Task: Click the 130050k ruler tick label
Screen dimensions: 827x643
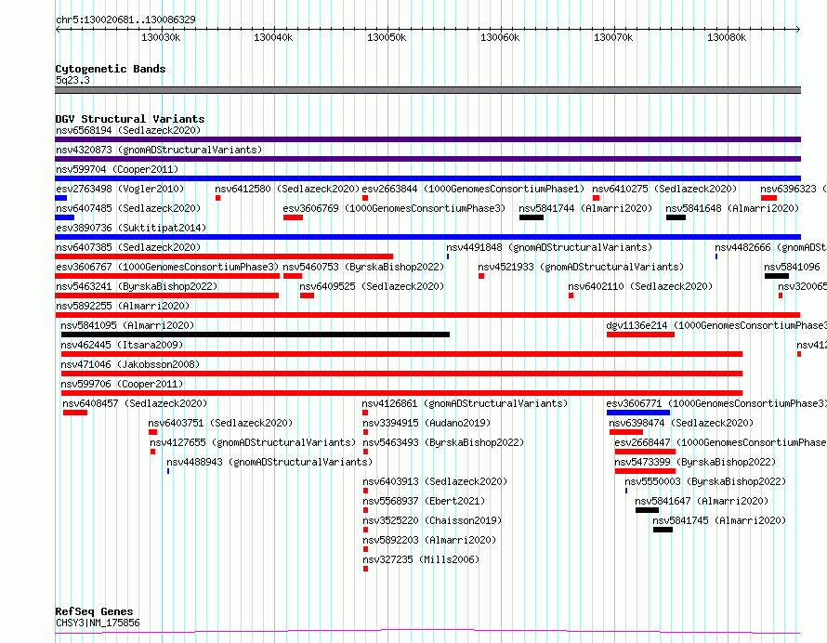Action: 387,37
